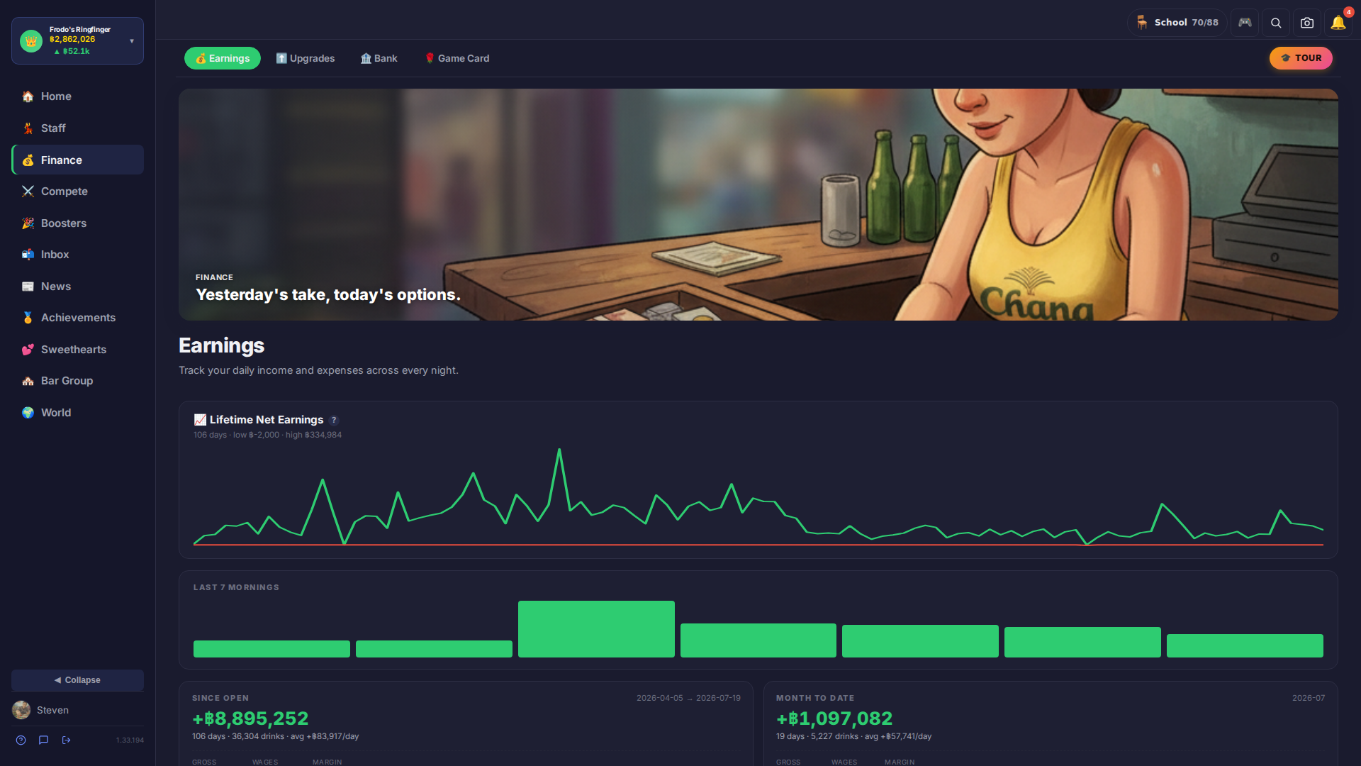The image size is (1361, 766).
Task: Click the Lifetime Net Earnings help tooltip icon
Action: (x=334, y=420)
